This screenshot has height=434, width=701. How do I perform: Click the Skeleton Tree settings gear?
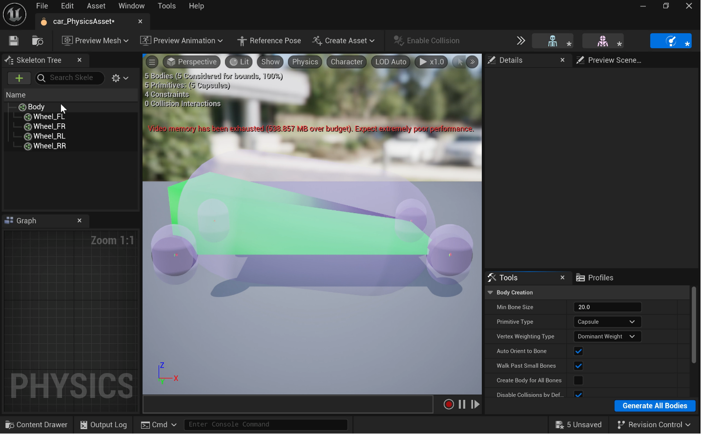[120, 78]
